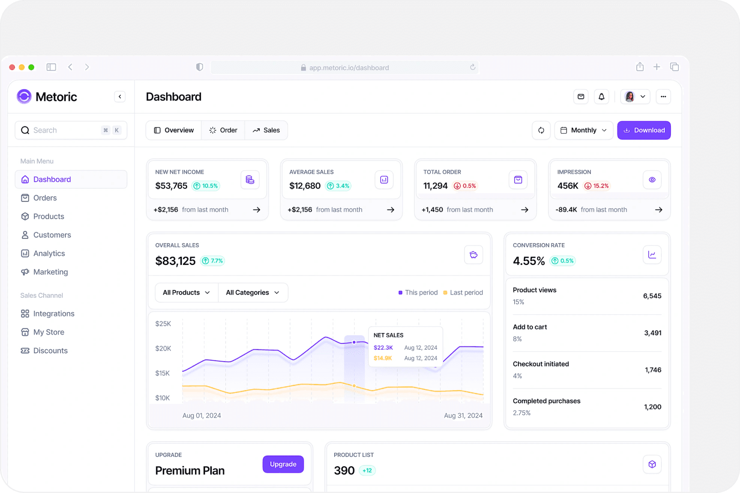This screenshot has width=740, height=493.
Task: Open the mail inbox icon
Action: click(x=581, y=97)
